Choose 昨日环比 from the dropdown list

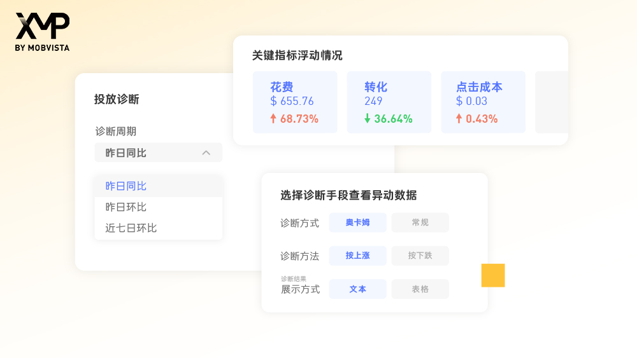click(159, 207)
